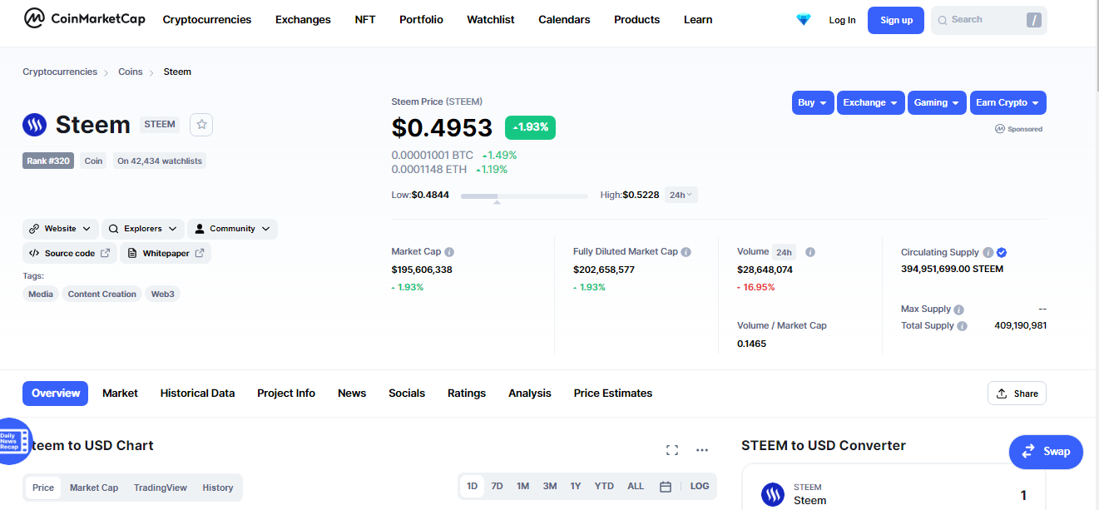This screenshot has height=510, width=1099.
Task: Select the 1M chart range
Action: (x=522, y=486)
